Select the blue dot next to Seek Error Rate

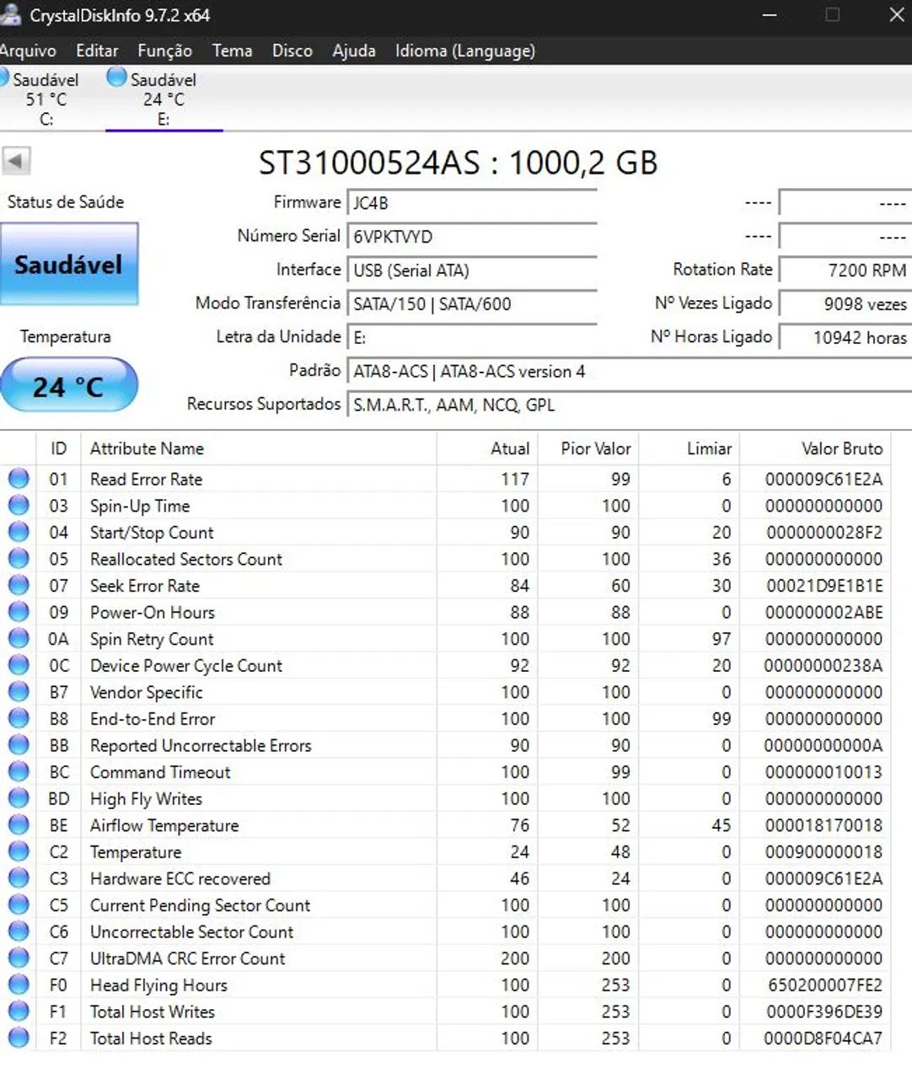pos(19,585)
